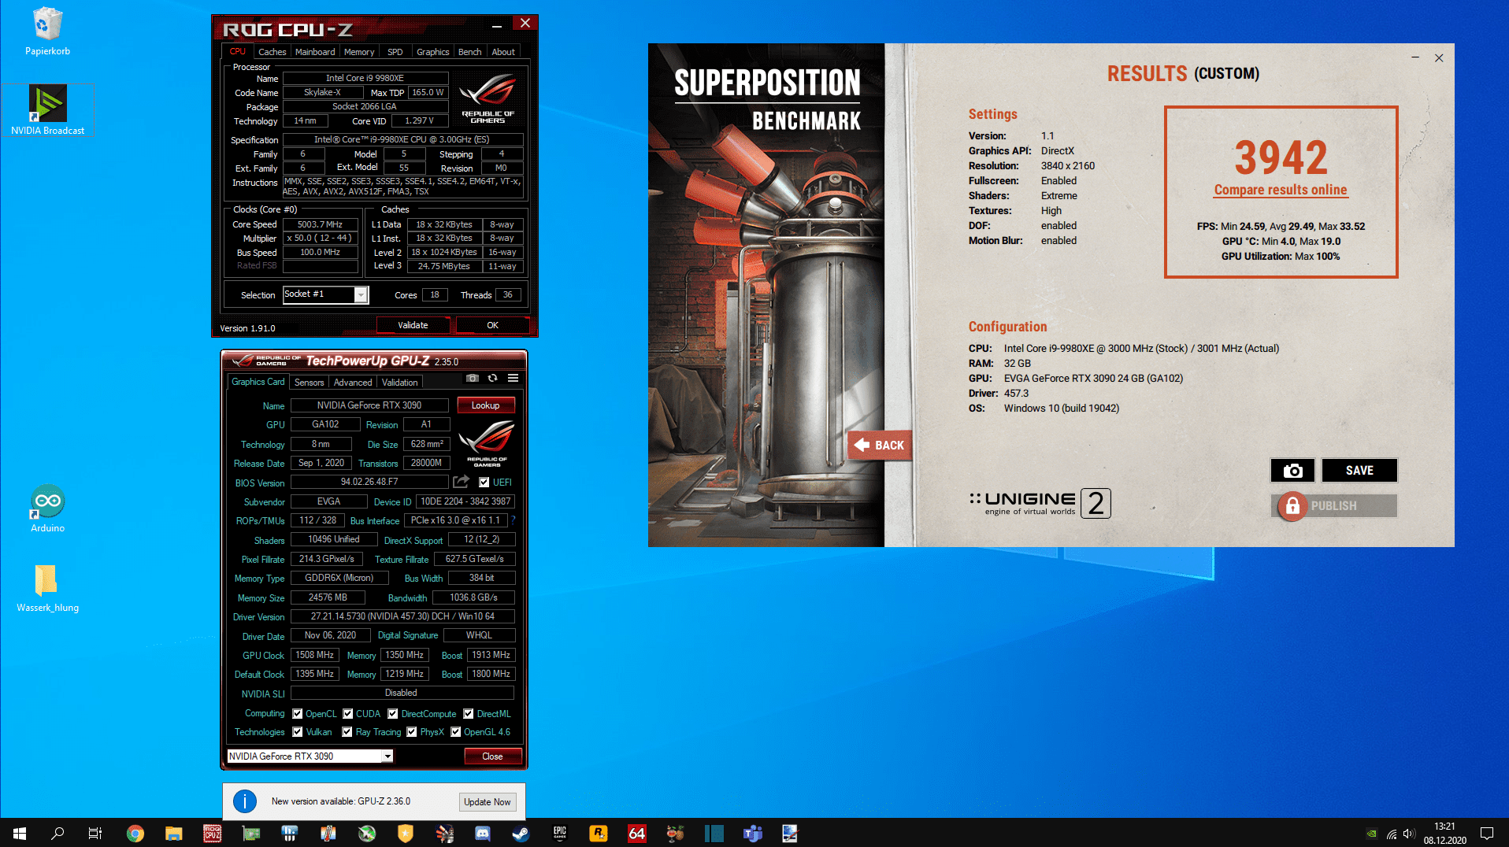Toggle the DirectCompute checkbox
The image size is (1509, 847).
(x=392, y=714)
